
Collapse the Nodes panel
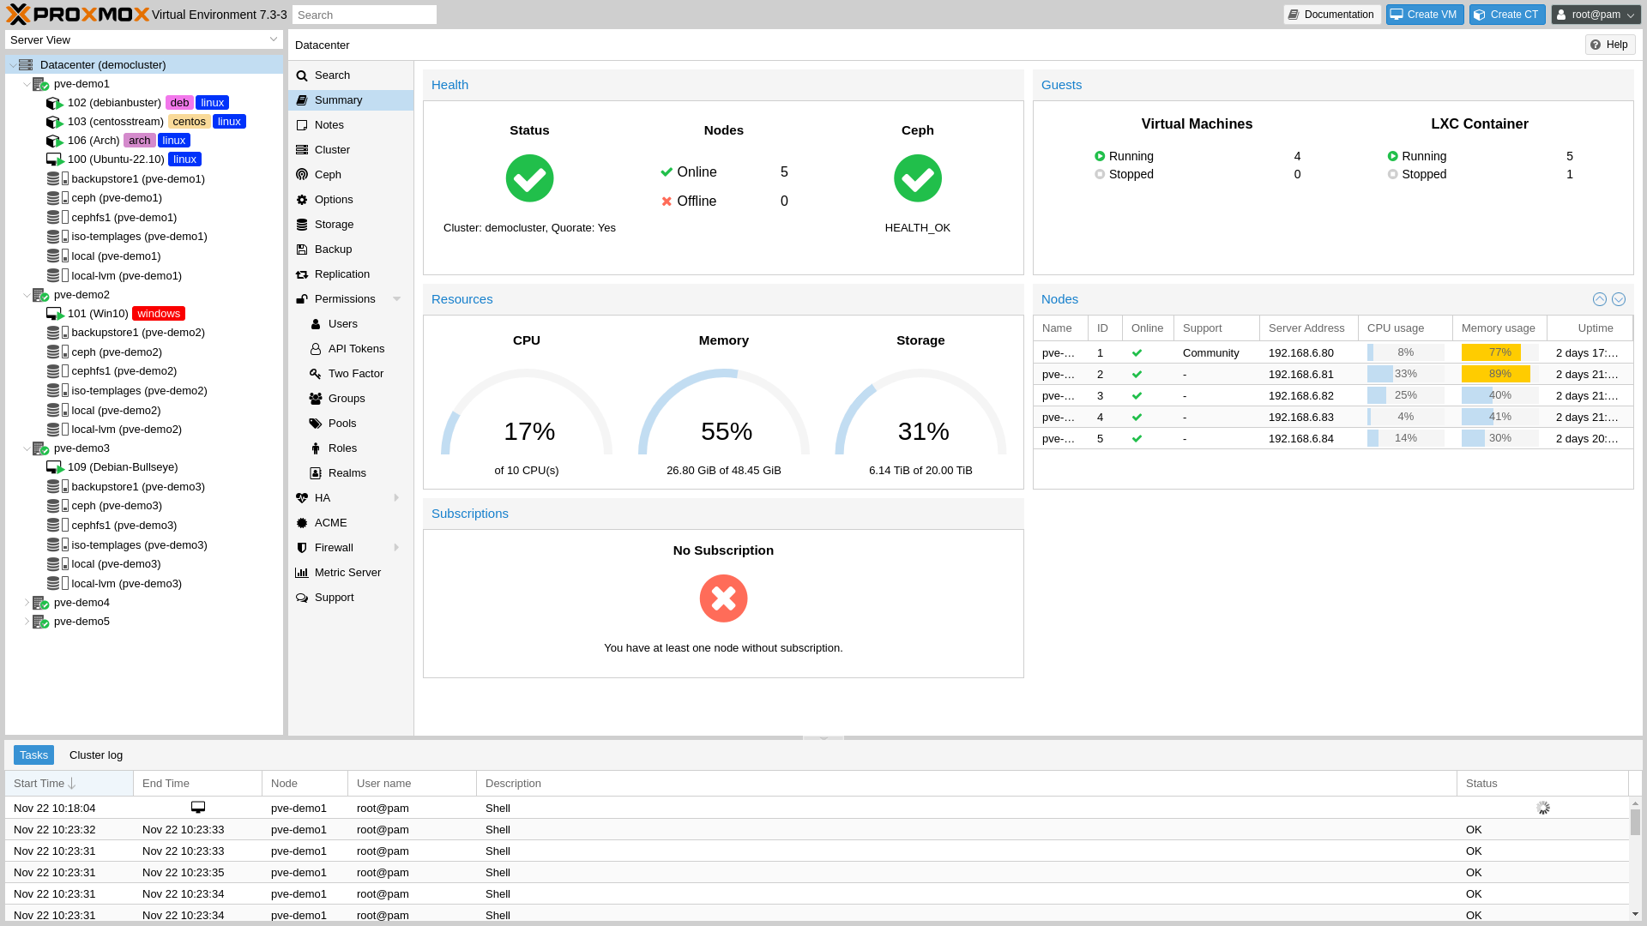[x=1599, y=299]
